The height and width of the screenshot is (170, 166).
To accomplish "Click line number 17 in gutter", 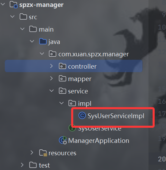I will 162,114.
